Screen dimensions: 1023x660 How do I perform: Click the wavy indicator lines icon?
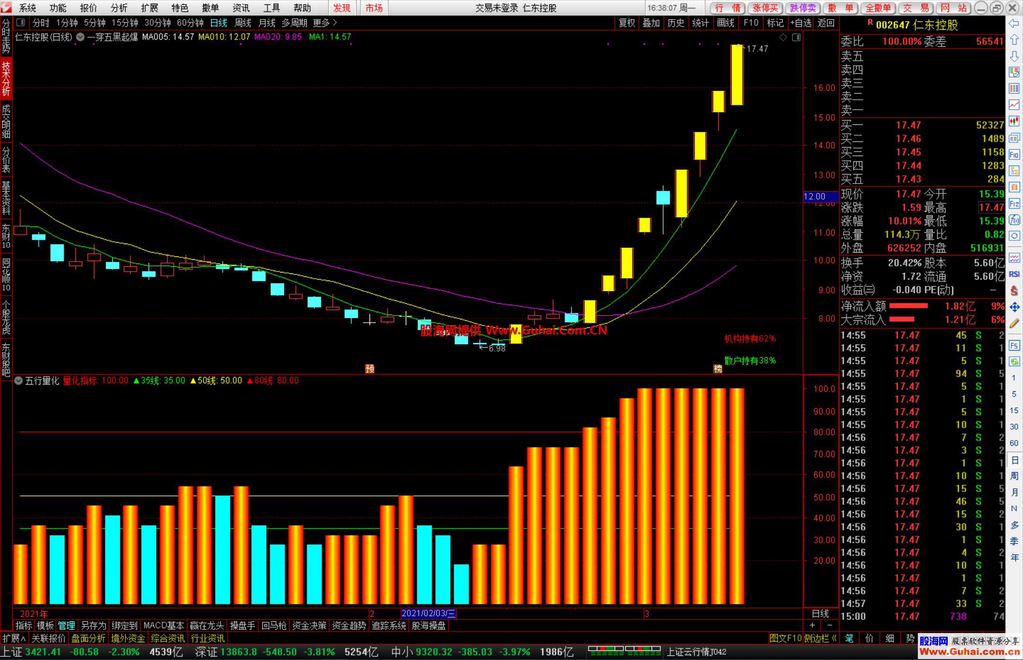[1014, 258]
